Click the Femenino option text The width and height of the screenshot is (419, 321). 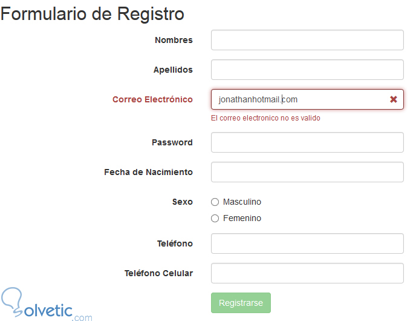[242, 218]
